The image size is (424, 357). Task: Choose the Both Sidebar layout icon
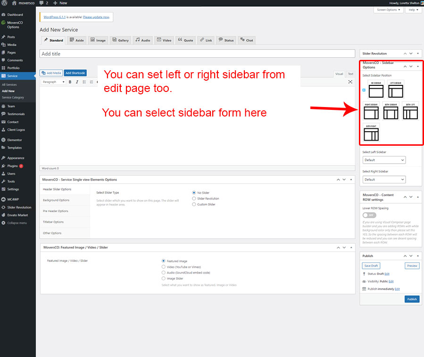click(391, 111)
